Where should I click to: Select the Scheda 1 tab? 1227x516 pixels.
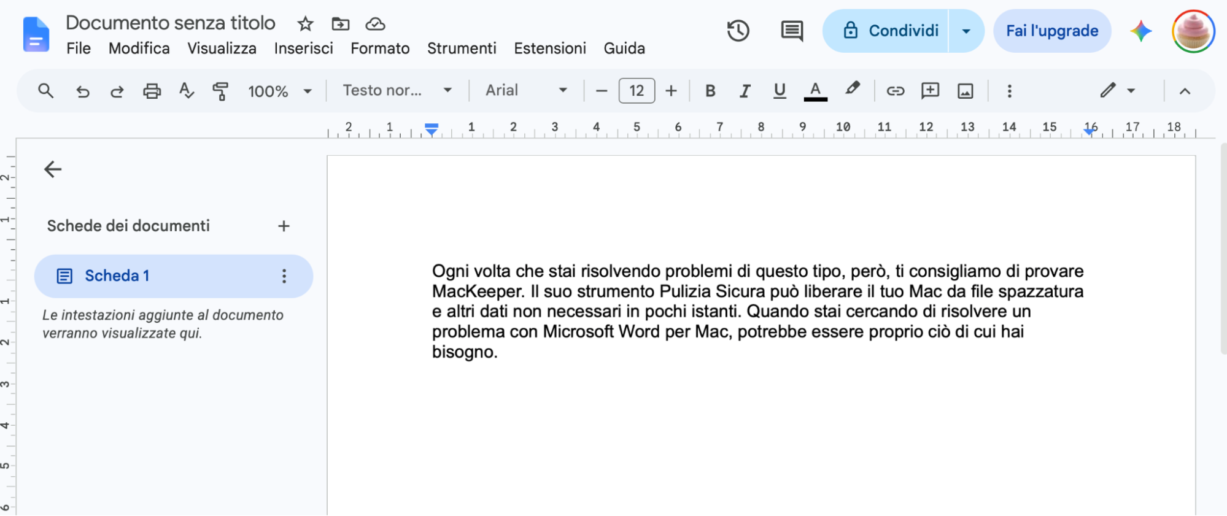174,276
